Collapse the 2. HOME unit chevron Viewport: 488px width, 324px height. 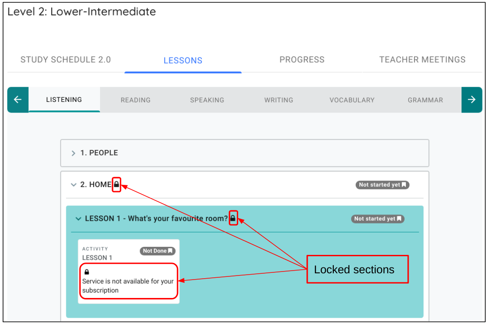click(74, 185)
